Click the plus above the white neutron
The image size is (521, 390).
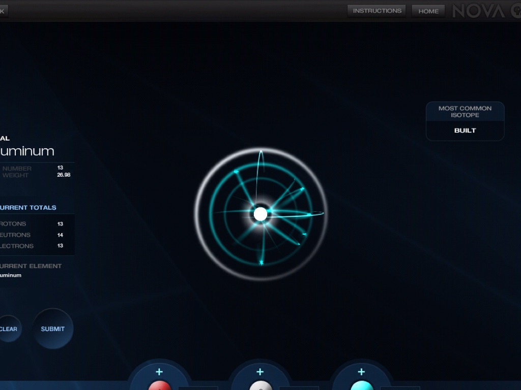(260, 372)
